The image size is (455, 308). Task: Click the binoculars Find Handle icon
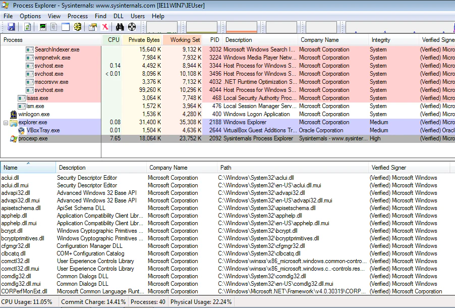coord(120,27)
